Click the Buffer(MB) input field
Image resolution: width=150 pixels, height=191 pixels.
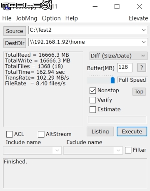tap(125, 68)
